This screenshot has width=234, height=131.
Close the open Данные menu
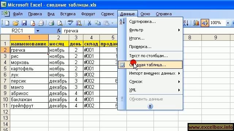127,14
